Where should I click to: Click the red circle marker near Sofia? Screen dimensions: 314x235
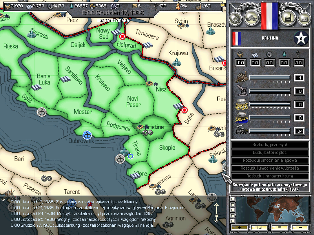(x=184, y=110)
